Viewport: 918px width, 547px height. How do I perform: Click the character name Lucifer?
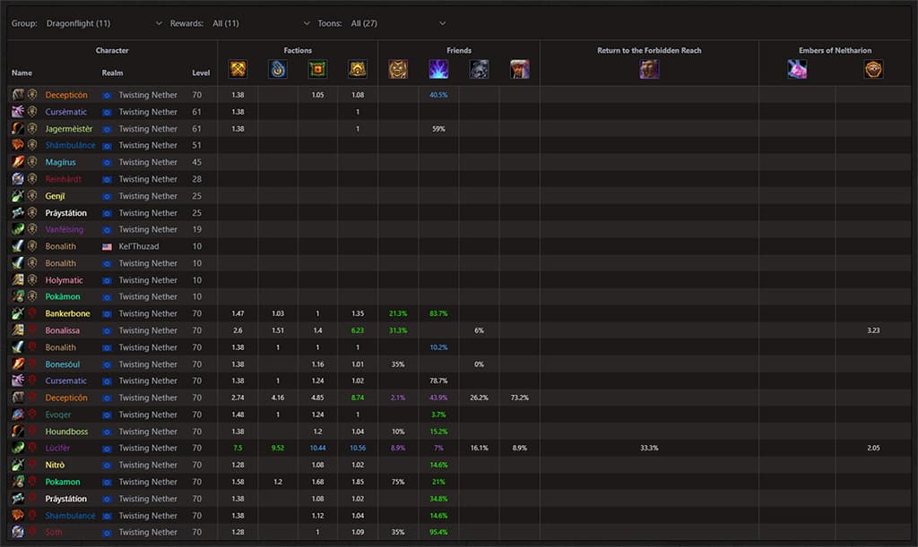click(58, 448)
